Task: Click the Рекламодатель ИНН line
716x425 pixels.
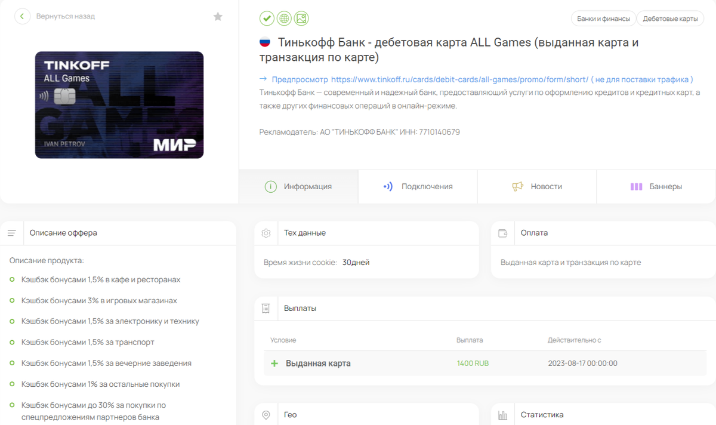Action: point(360,132)
